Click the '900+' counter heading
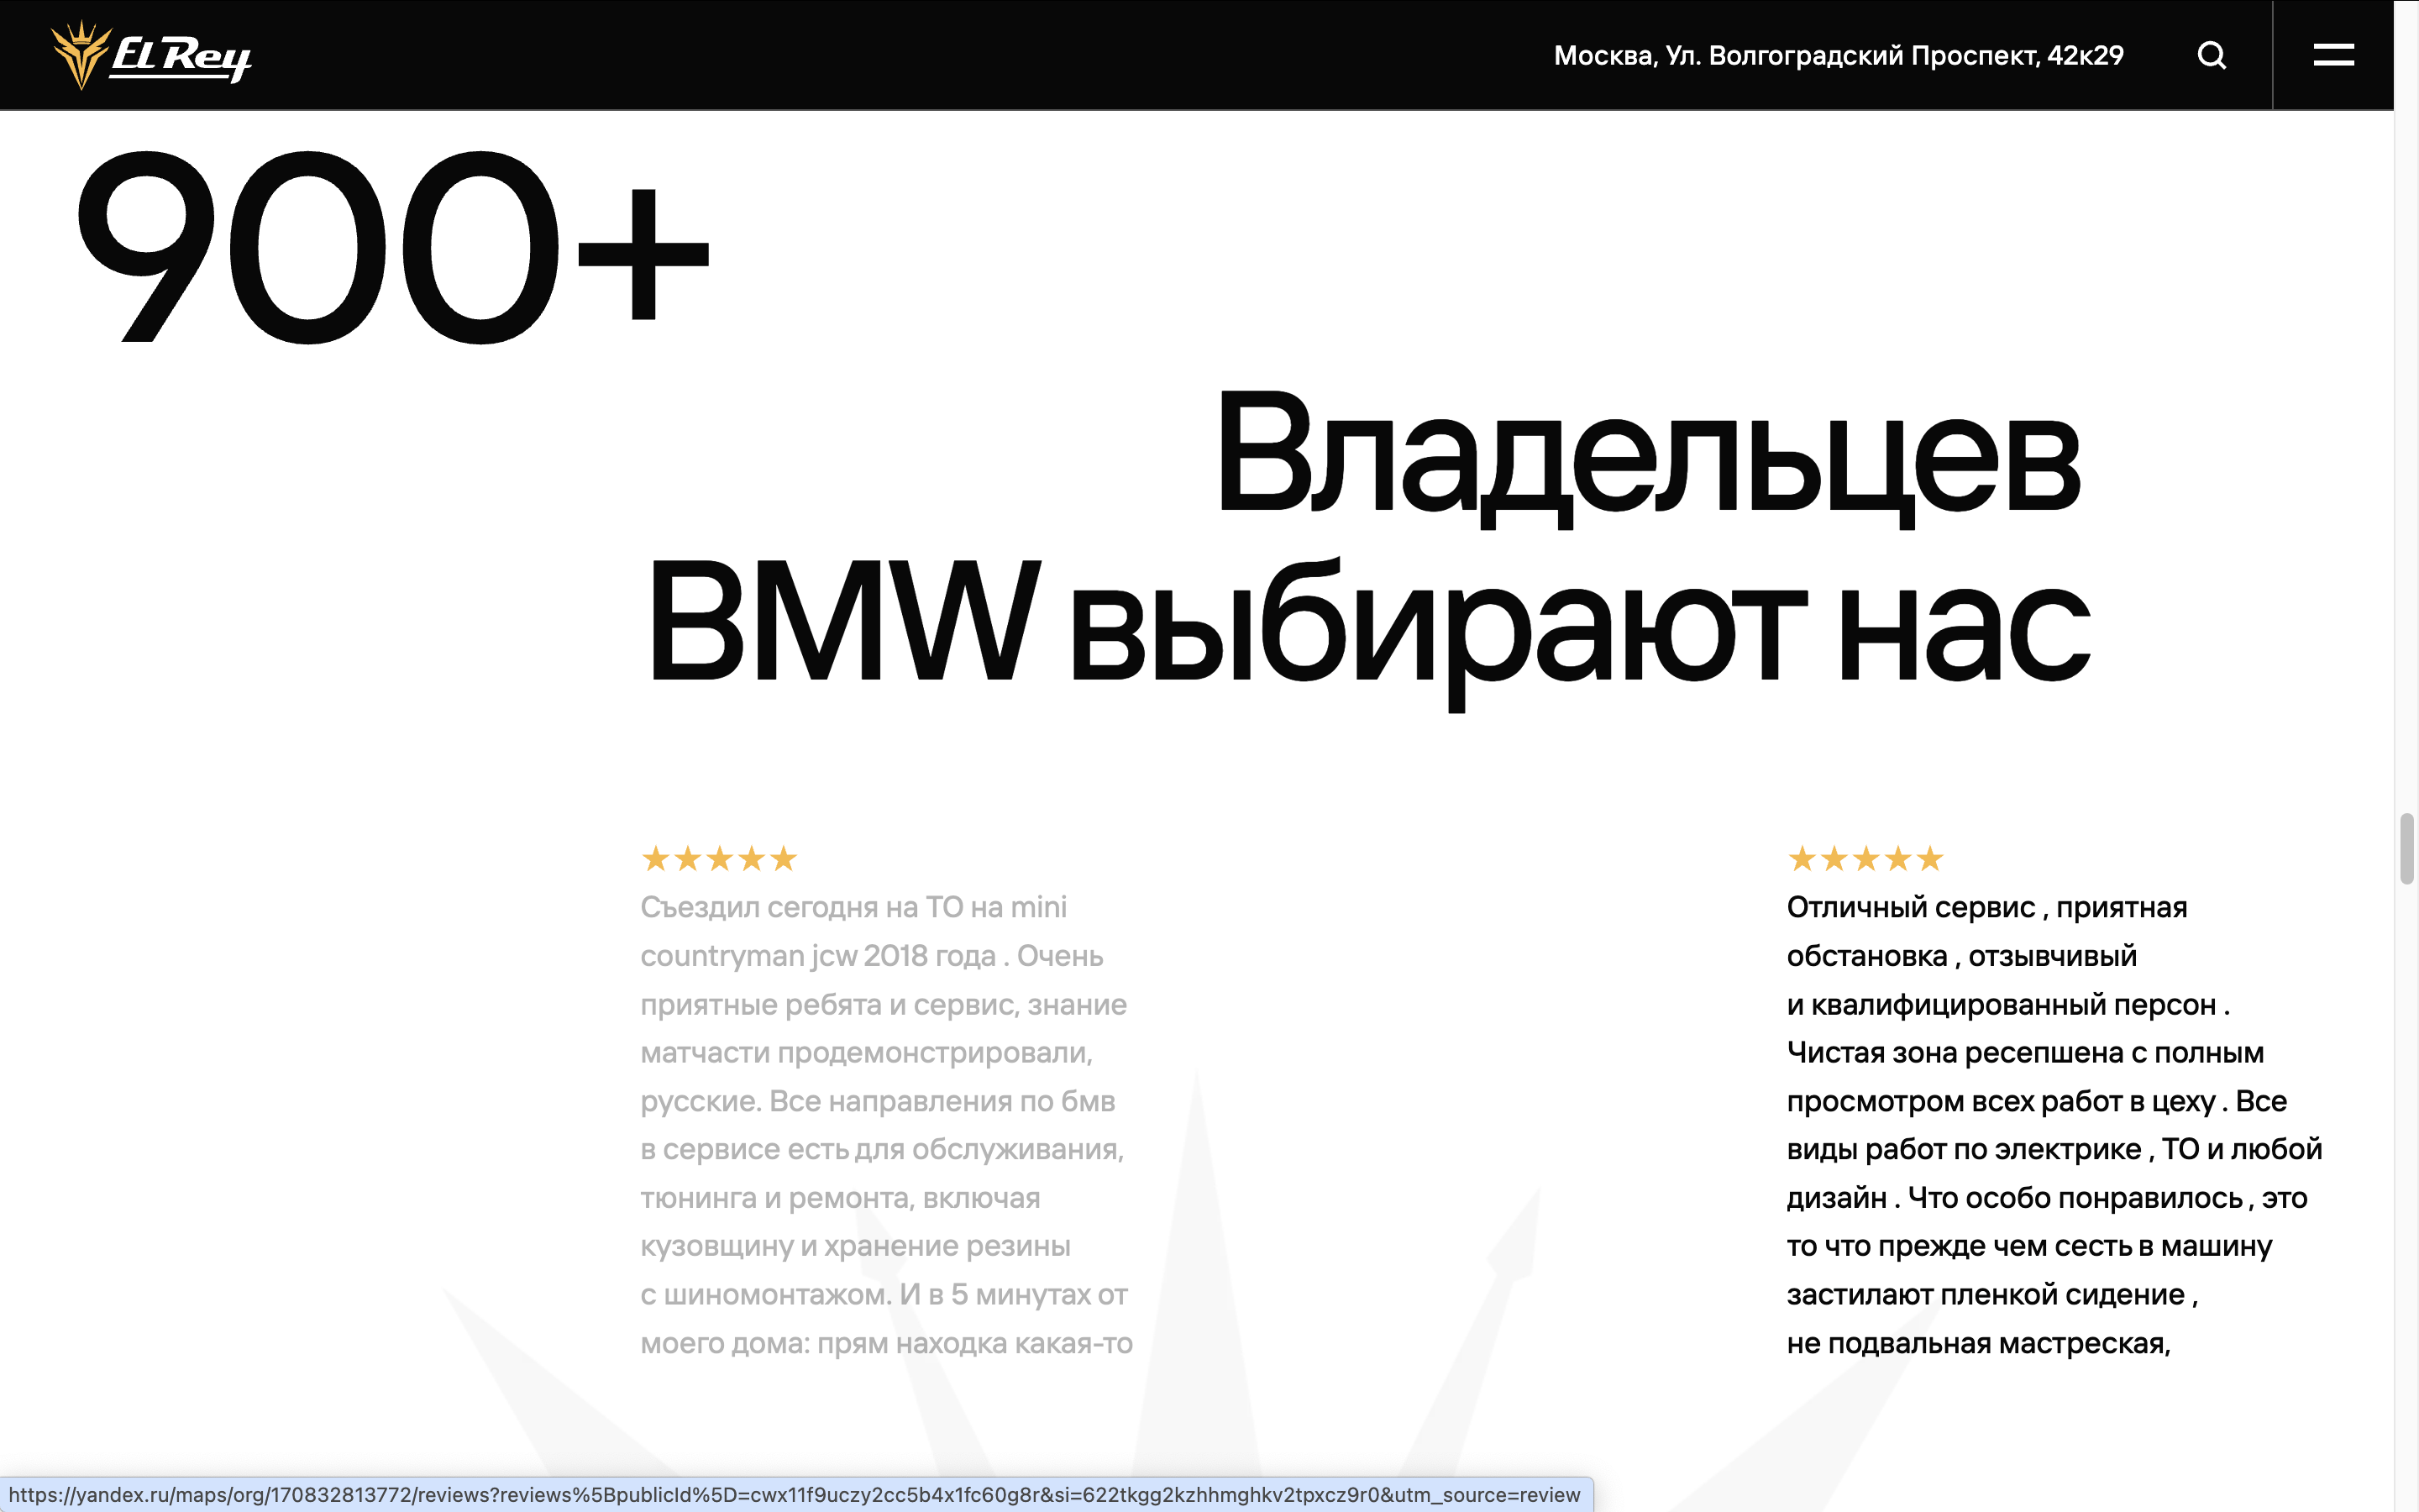 (392, 248)
